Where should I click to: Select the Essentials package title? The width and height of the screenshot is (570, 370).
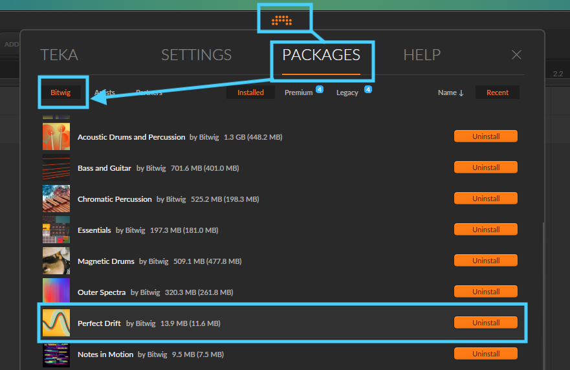point(94,230)
